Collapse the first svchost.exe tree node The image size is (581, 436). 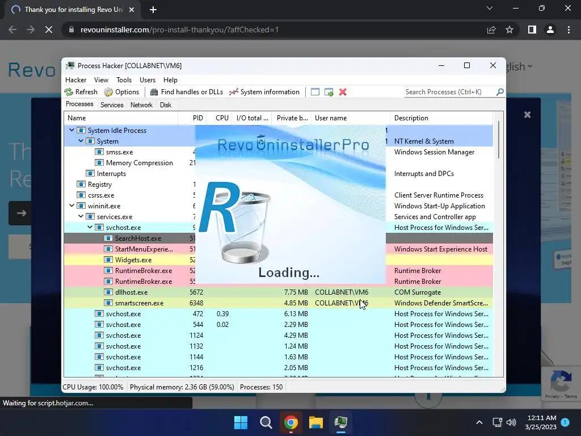tap(90, 227)
